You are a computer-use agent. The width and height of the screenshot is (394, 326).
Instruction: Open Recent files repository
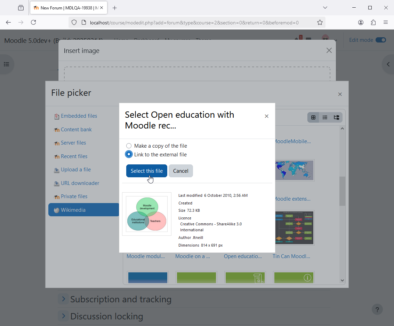(74, 156)
